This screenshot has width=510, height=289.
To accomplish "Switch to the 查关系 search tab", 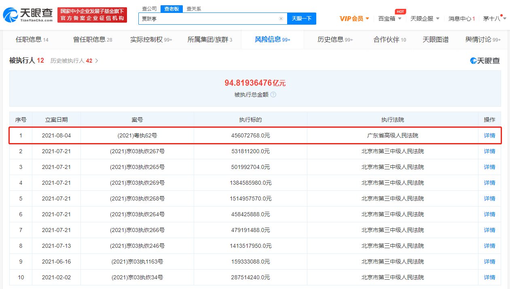I will pos(194,8).
